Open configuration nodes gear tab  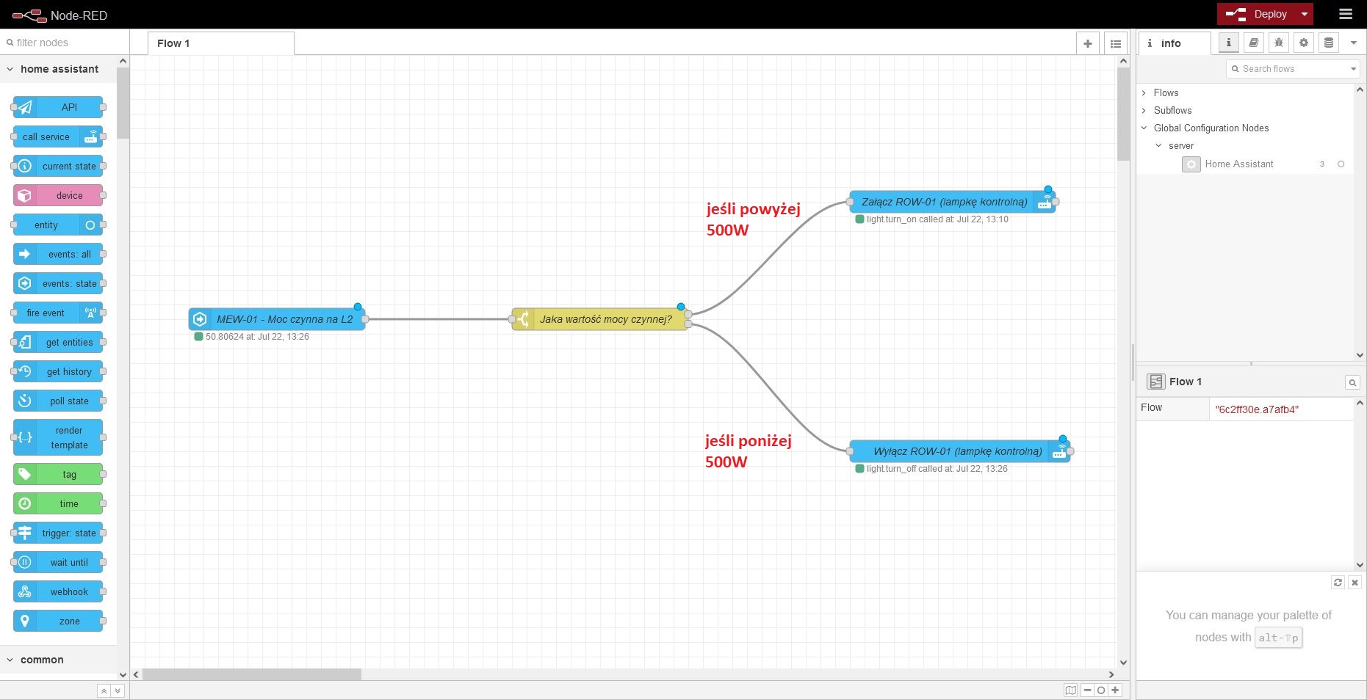[x=1303, y=43]
